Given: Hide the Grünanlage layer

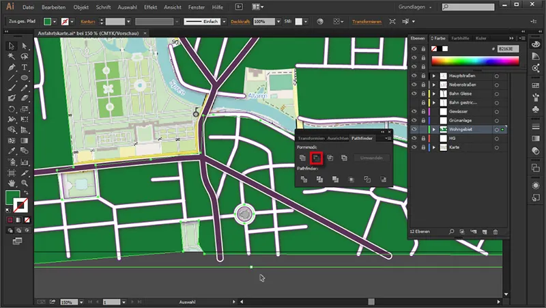Looking at the screenshot, I should pyautogui.click(x=414, y=121).
